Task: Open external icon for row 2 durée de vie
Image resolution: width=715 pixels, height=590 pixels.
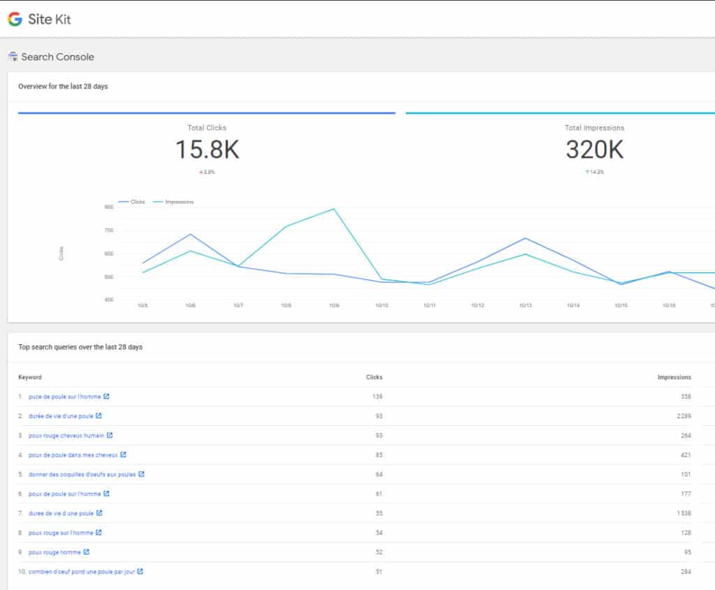Action: (x=98, y=416)
